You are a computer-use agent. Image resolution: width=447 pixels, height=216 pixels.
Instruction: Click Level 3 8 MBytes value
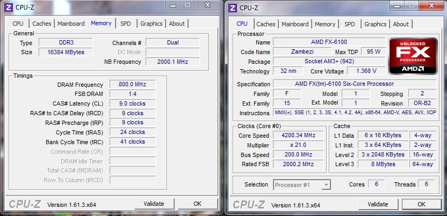(x=383, y=164)
